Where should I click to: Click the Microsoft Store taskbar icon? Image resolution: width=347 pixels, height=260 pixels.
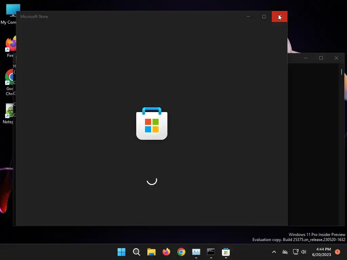(226, 252)
